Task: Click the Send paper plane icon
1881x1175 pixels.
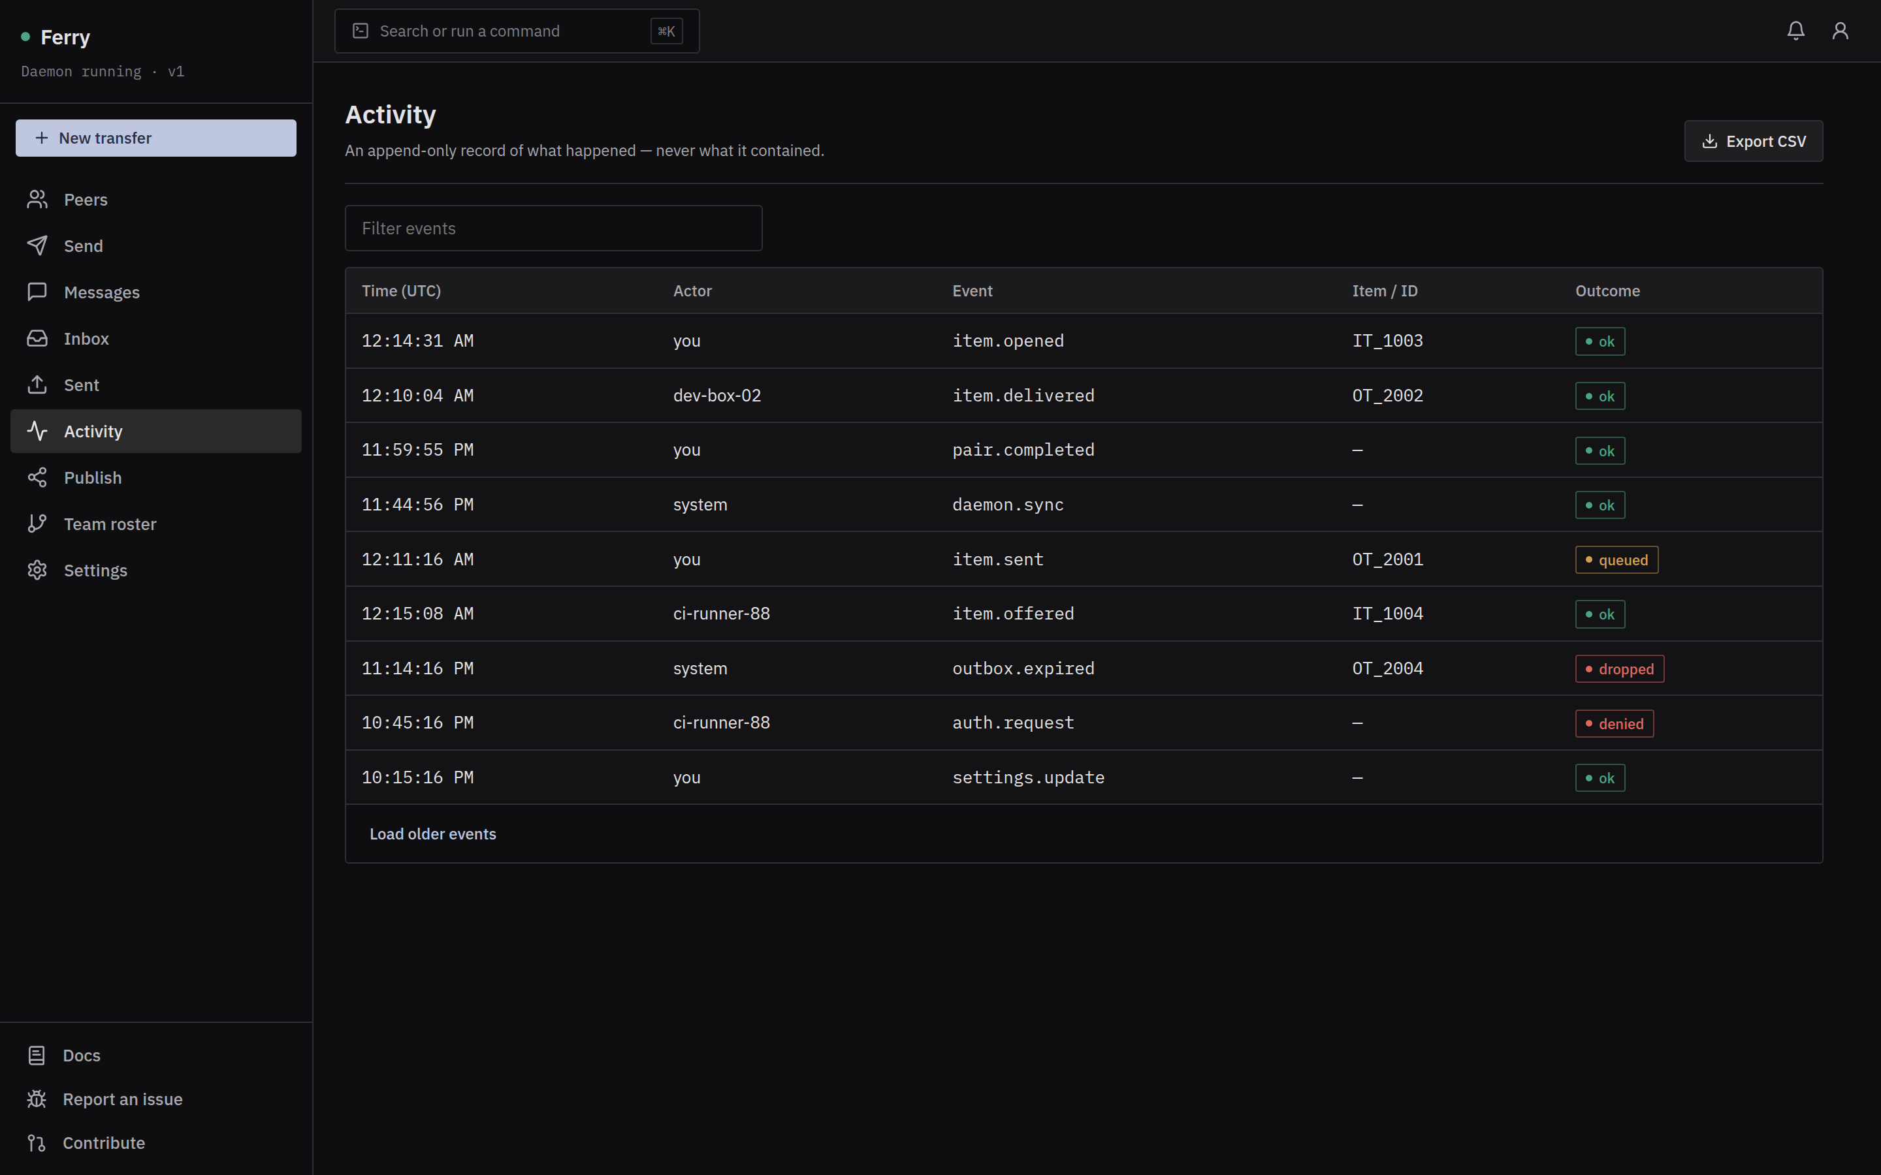Action: point(37,245)
